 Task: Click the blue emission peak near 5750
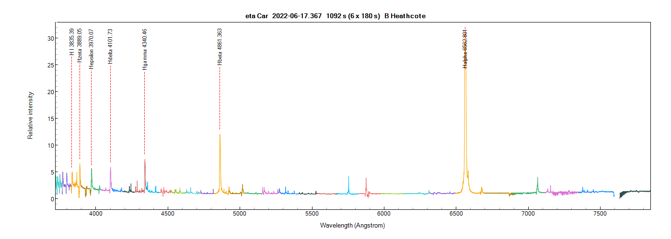click(x=348, y=177)
